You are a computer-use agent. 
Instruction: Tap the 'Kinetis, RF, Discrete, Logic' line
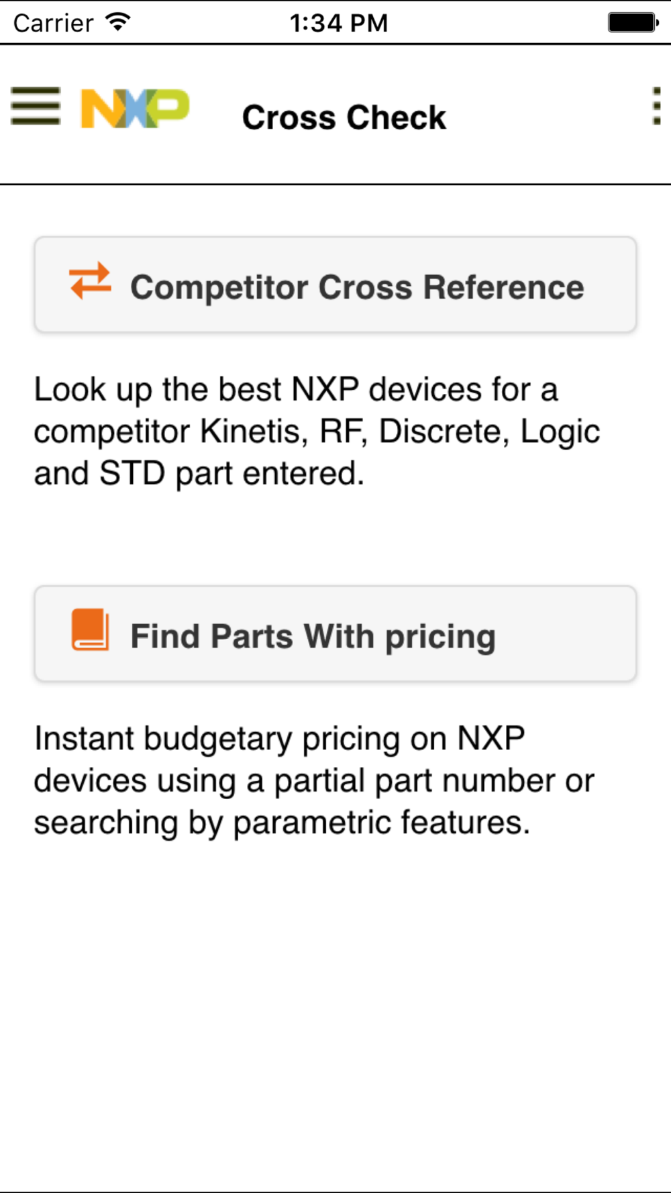[400, 431]
